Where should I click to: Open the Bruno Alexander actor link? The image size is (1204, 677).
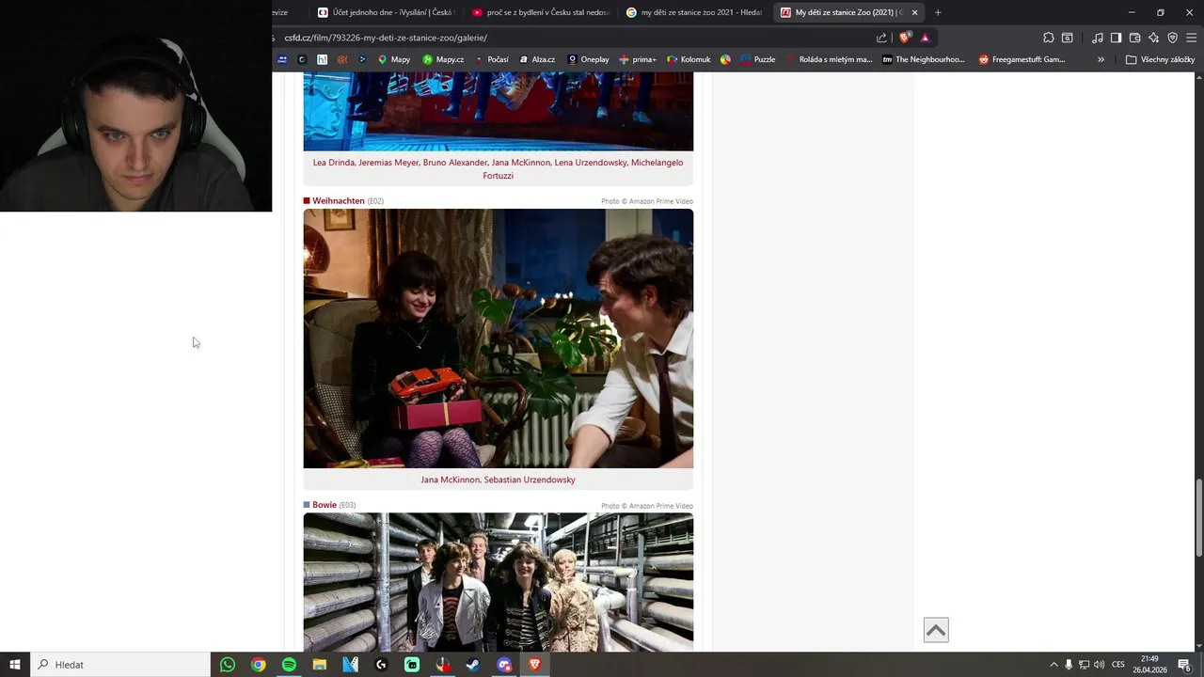click(455, 163)
